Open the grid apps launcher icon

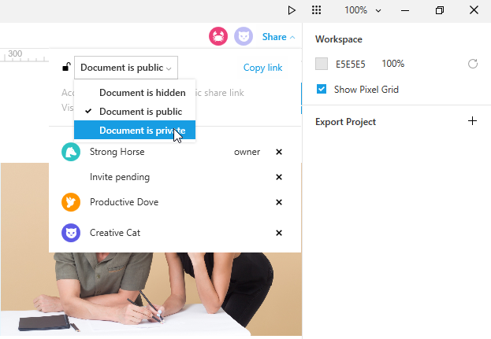[x=316, y=10]
